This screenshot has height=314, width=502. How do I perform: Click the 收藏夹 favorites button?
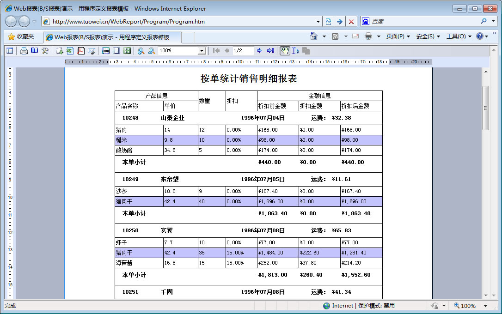coord(21,36)
